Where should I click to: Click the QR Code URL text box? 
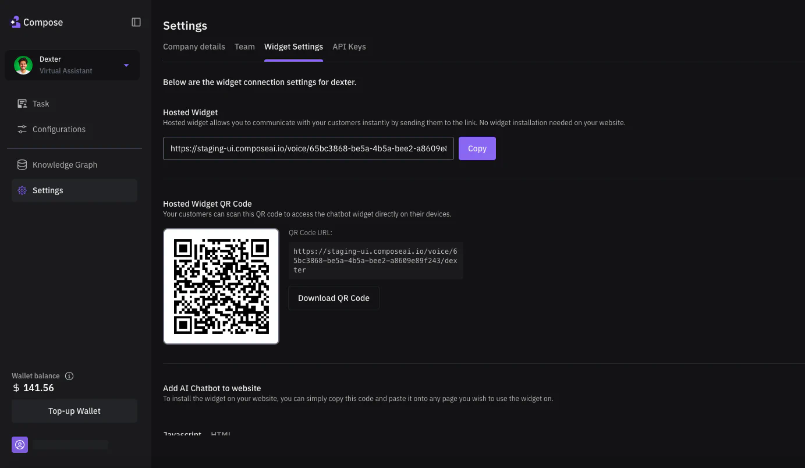[376, 261]
